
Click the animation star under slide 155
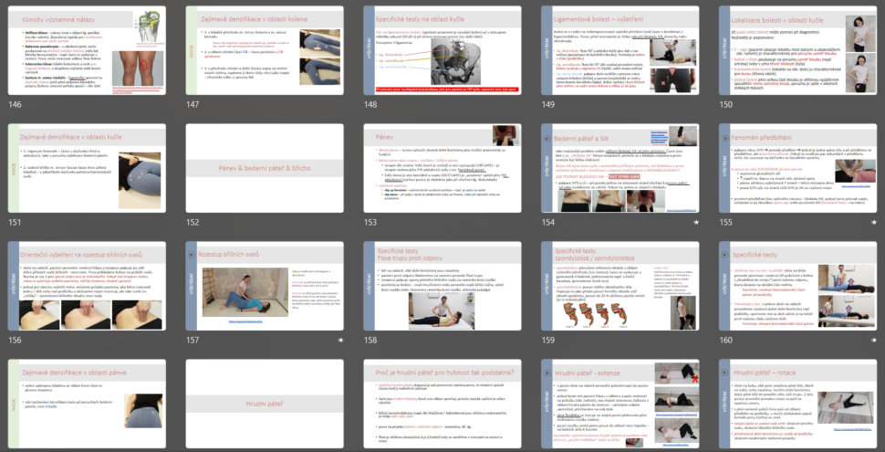point(874,222)
